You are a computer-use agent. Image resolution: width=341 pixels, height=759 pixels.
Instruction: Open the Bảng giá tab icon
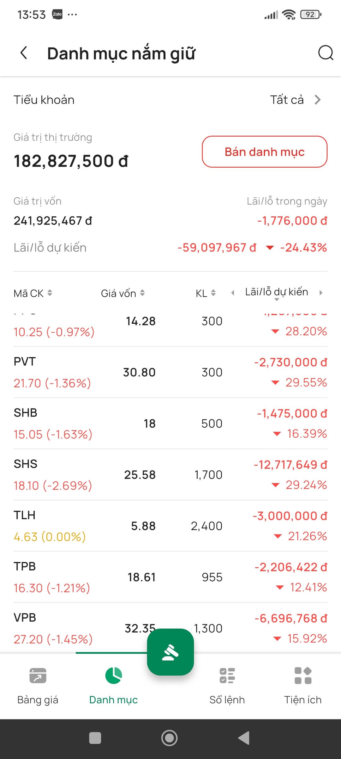[x=38, y=676]
